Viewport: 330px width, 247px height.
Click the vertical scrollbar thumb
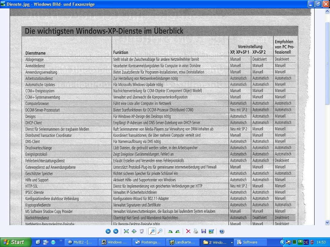click(x=327, y=63)
